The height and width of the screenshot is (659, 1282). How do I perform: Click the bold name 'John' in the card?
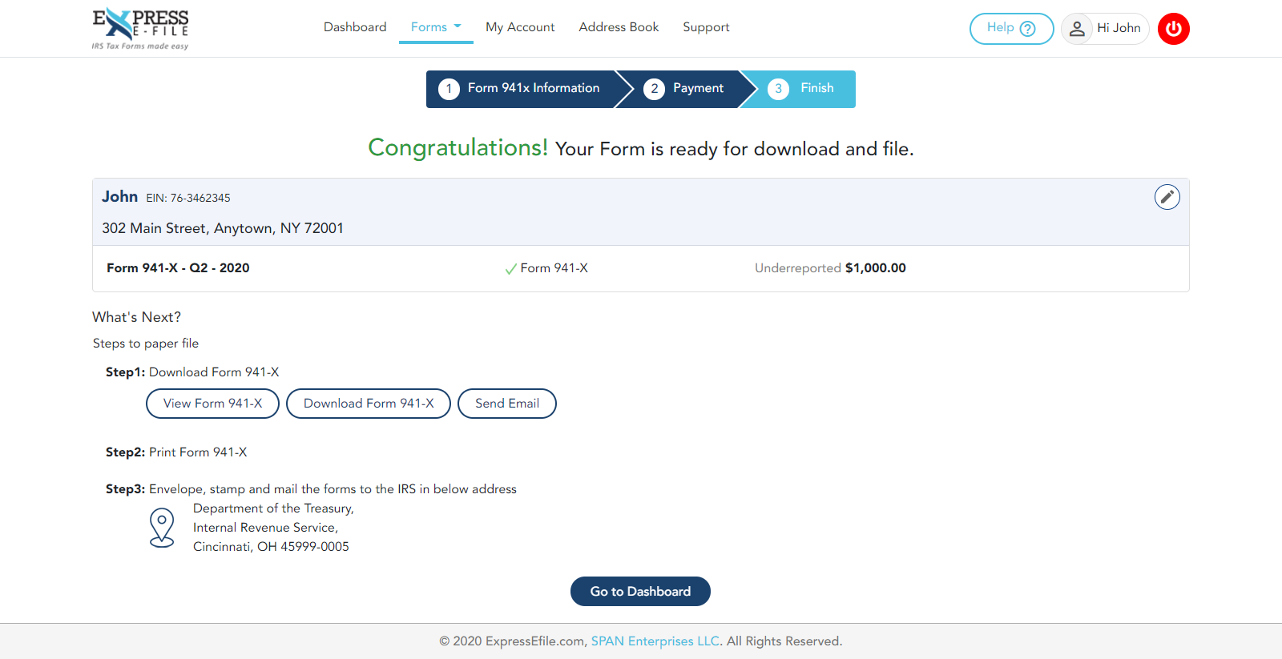pos(119,197)
